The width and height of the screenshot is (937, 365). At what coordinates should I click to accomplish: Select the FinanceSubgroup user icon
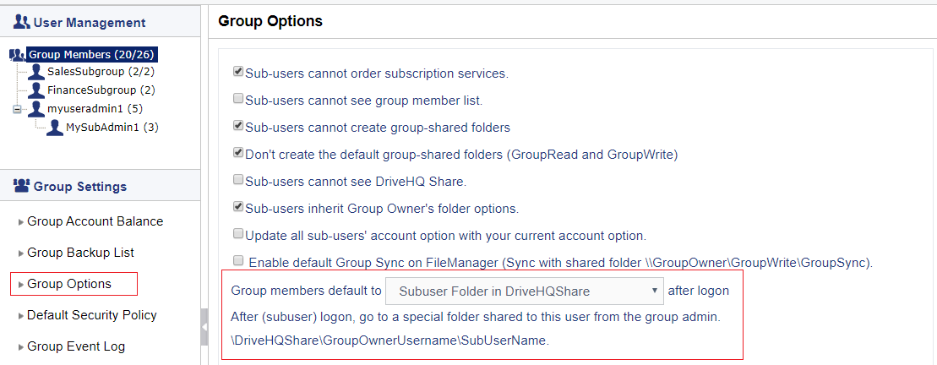36,90
